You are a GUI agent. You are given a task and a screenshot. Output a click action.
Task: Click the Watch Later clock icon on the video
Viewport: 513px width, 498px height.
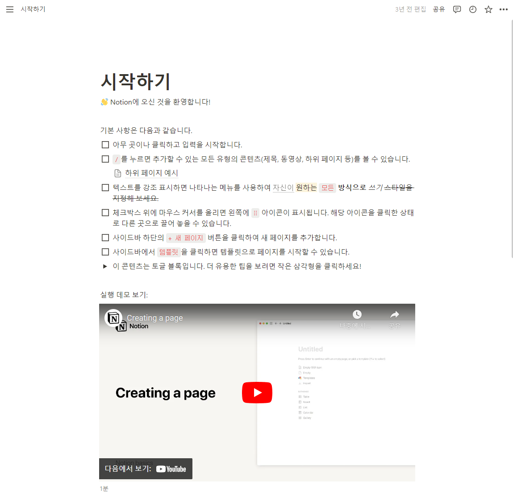[357, 314]
